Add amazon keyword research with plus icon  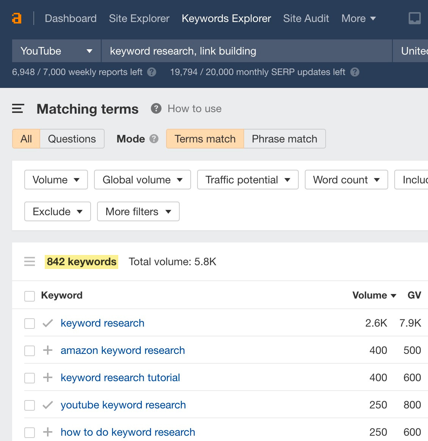[x=48, y=350]
